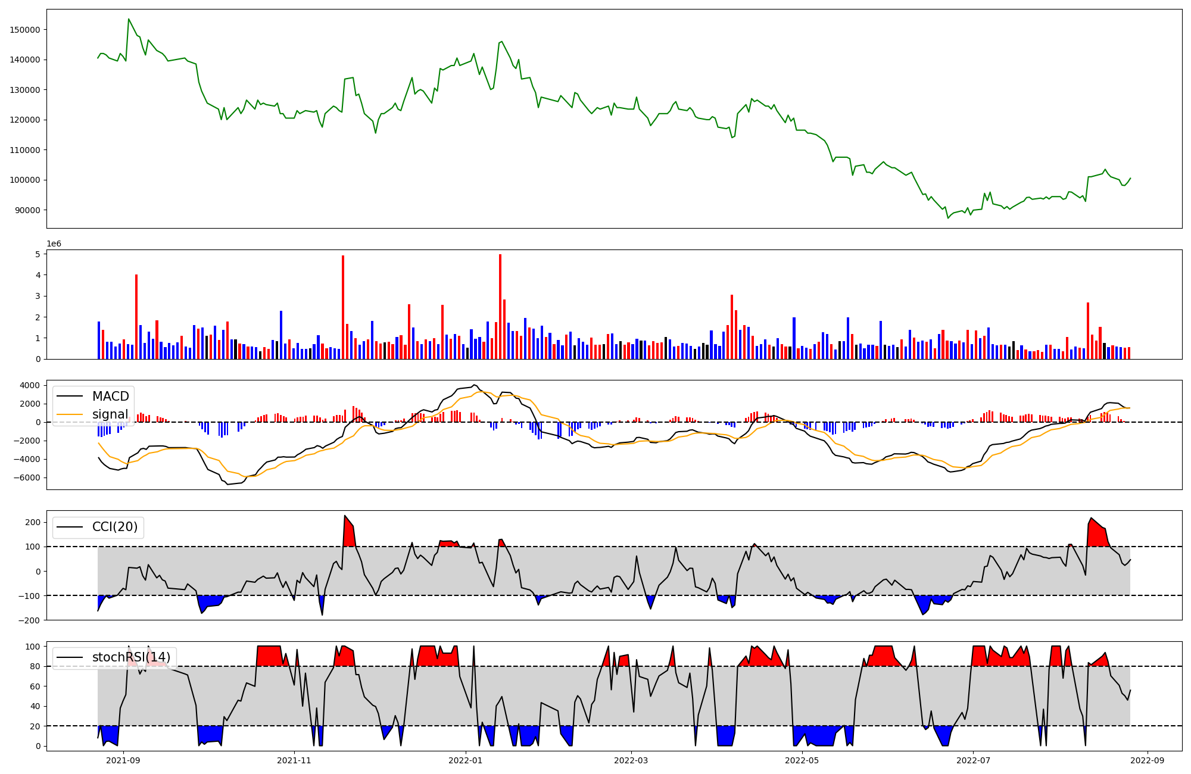Click the 2022-01 x-axis tick label
Screen dimensions: 1191x774
(x=465, y=760)
